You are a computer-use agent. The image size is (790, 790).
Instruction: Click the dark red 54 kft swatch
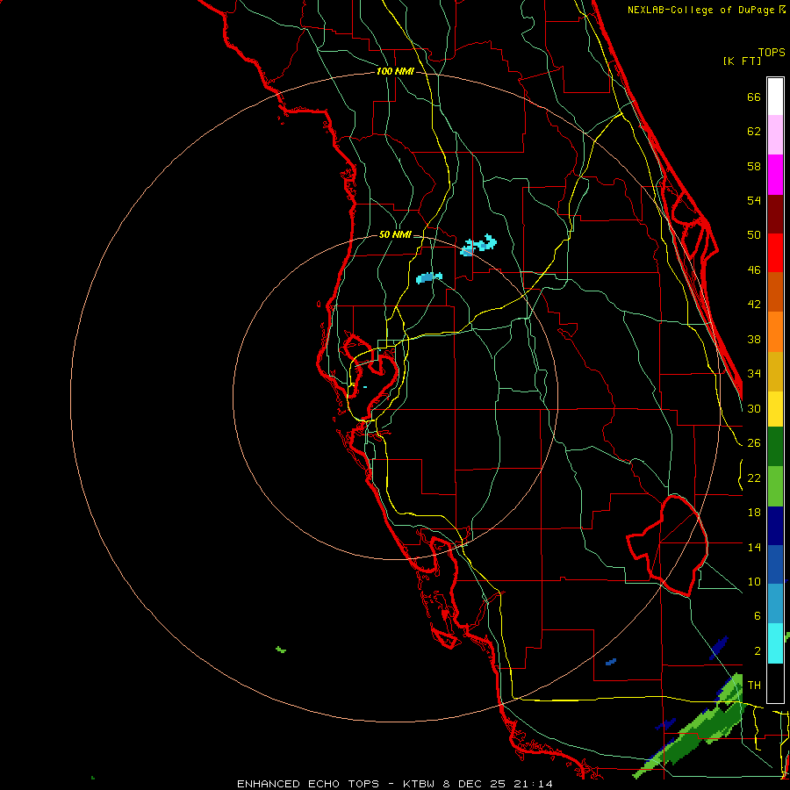[x=775, y=214]
